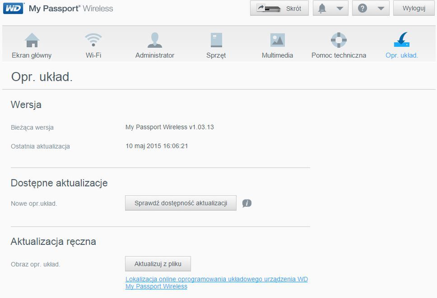The height and width of the screenshot is (298, 437).
Task: Click the Opr. układ. page heading
Action: click(x=42, y=77)
